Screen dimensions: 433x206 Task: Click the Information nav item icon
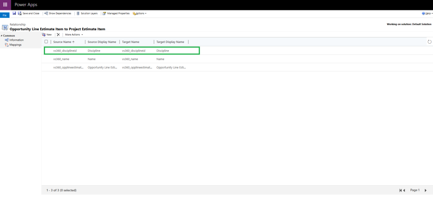tap(6, 40)
